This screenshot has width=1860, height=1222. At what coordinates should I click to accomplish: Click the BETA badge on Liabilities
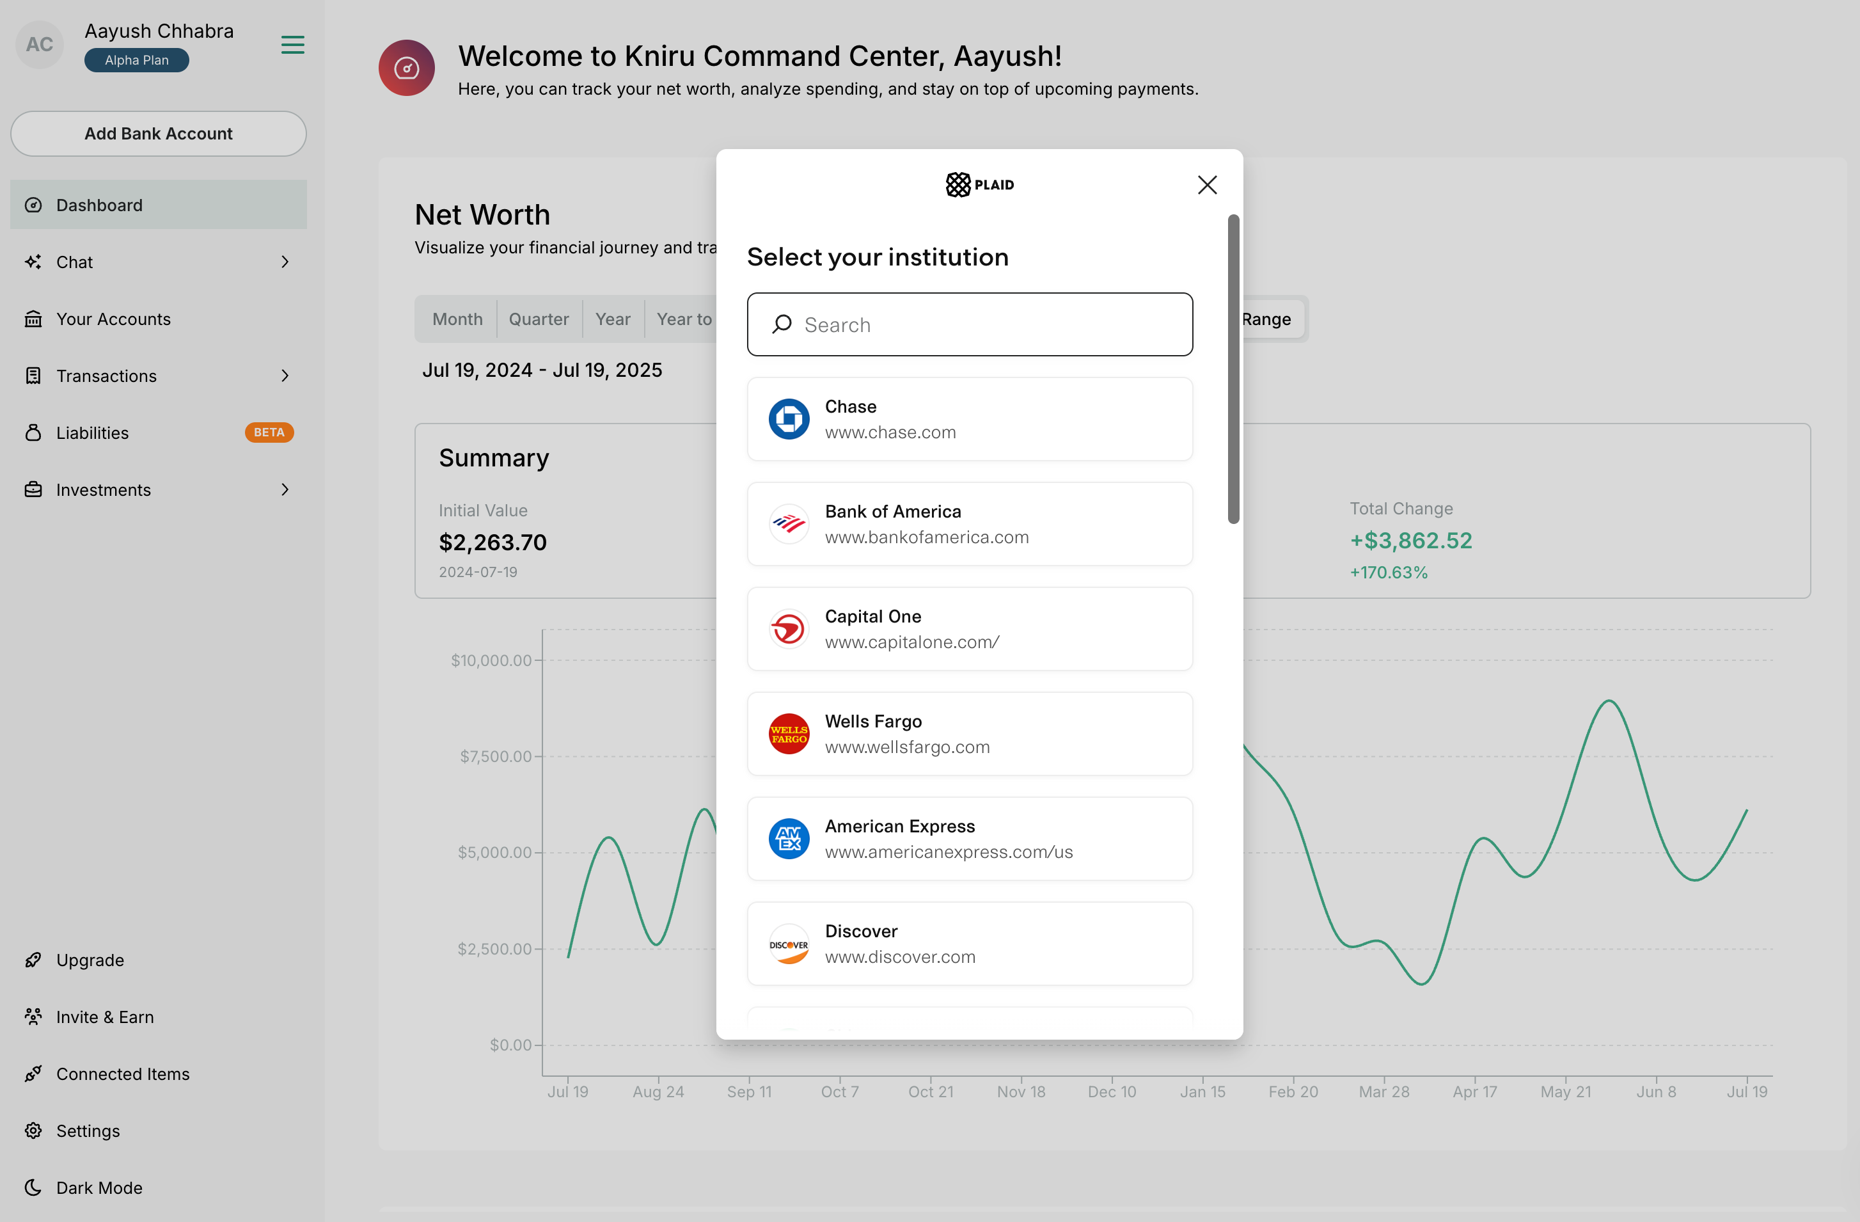269,432
